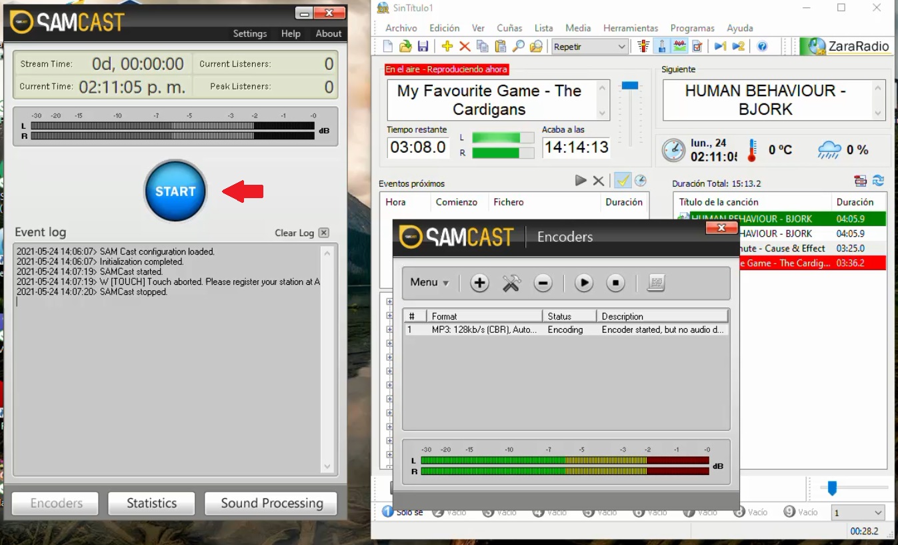
Task: Open the Sound Processing button
Action: (x=271, y=503)
